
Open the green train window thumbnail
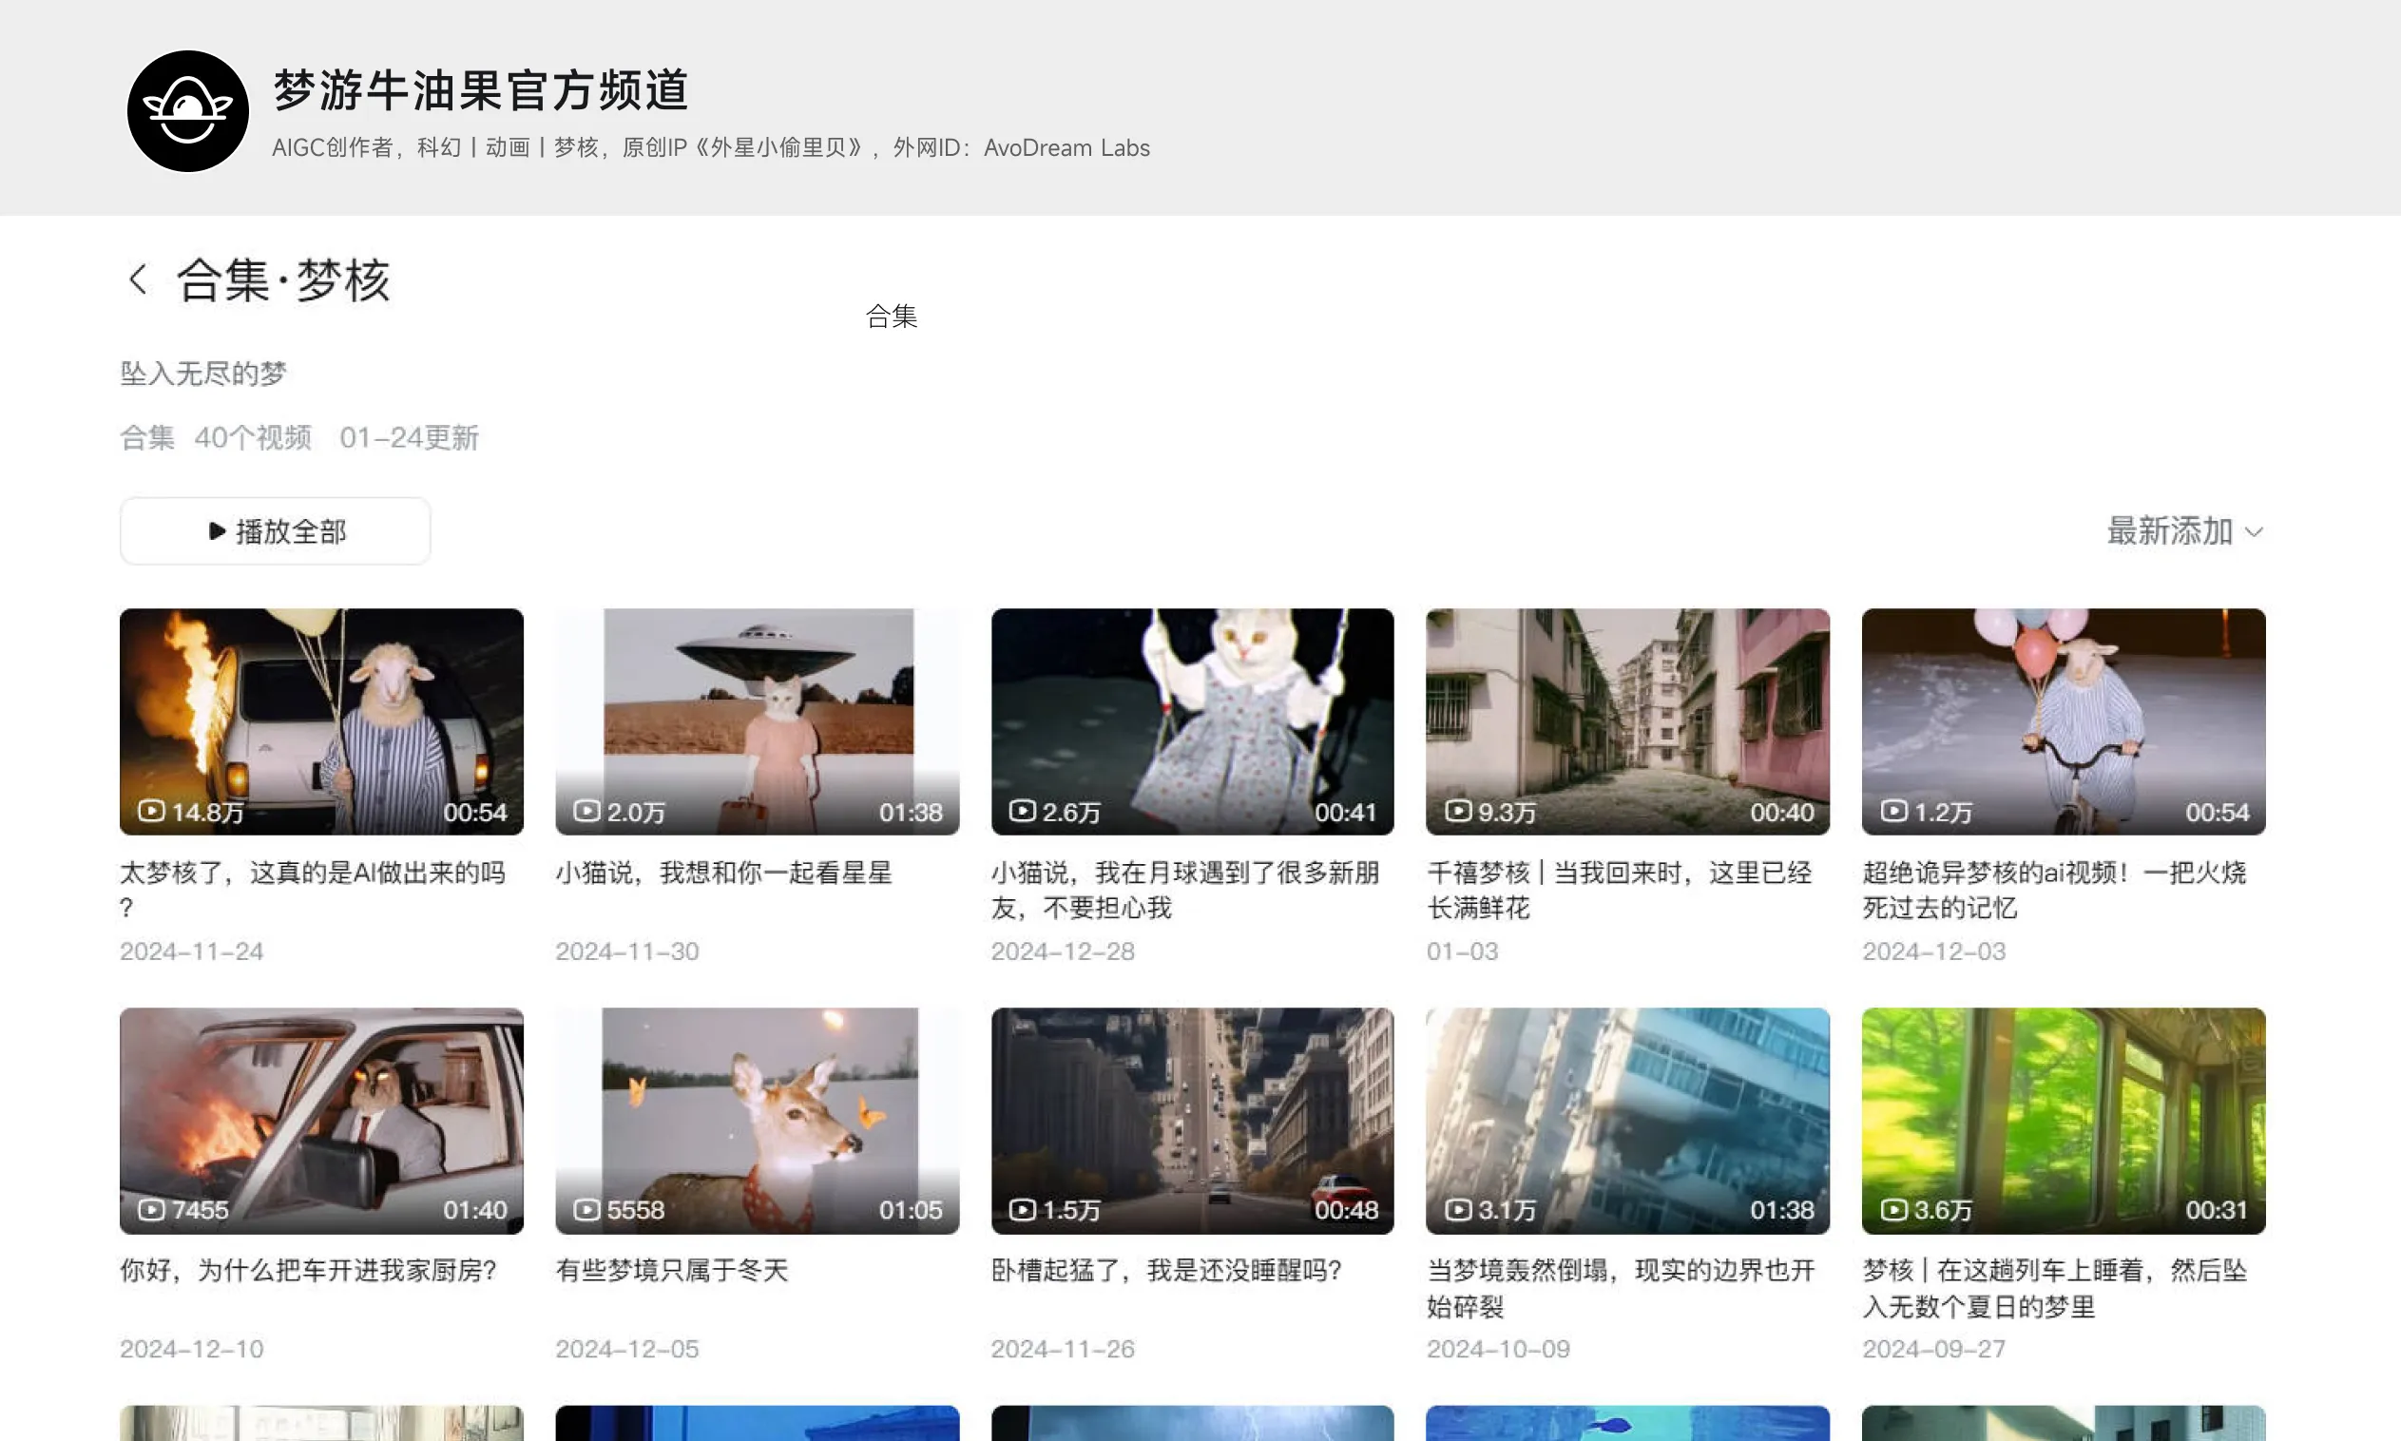click(2063, 1120)
